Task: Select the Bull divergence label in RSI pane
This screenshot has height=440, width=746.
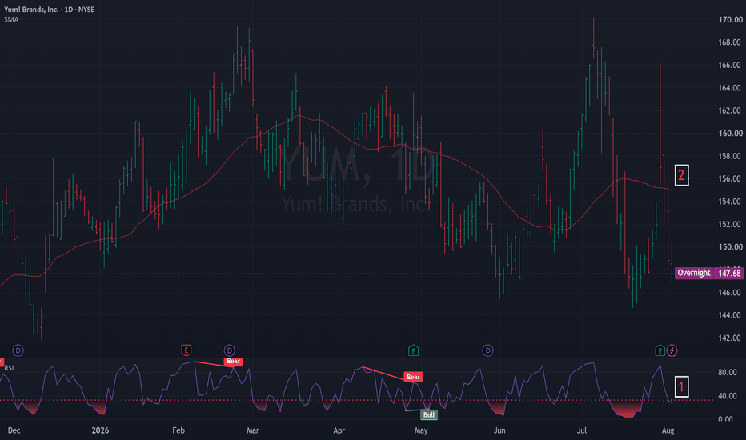Action: pyautogui.click(x=429, y=414)
